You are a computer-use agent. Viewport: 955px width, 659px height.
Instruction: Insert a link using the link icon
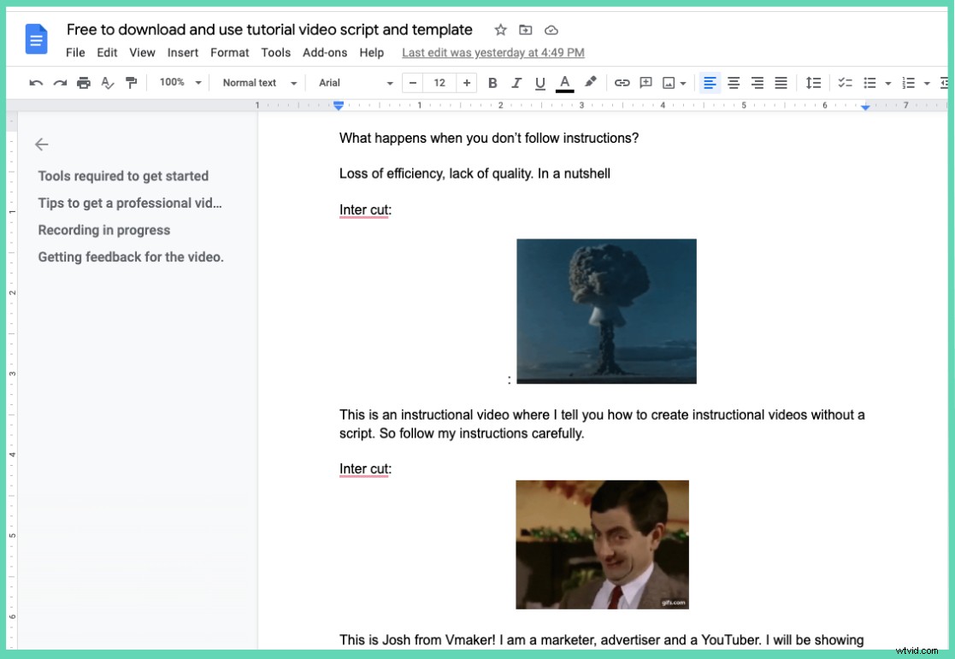coord(622,82)
